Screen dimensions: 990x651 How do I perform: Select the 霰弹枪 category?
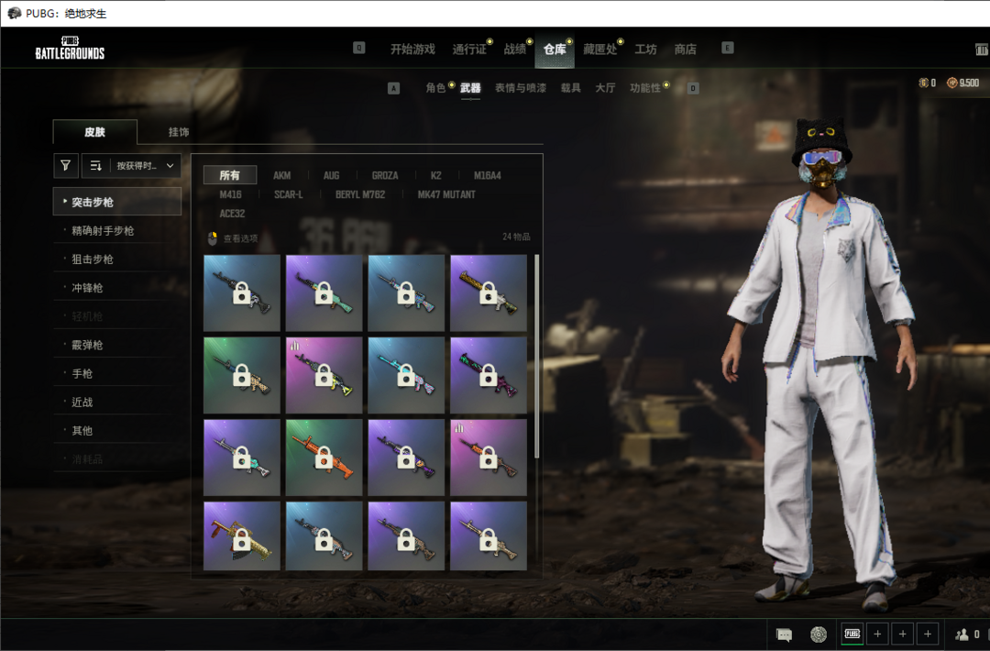coord(117,345)
